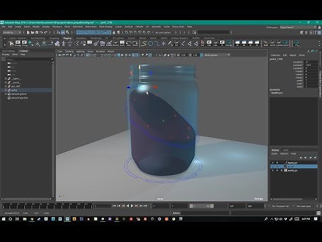Expand the _lights_ group in the Outliner
Image resolution: width=322 pixels, height=242 pixels.
point(6,79)
